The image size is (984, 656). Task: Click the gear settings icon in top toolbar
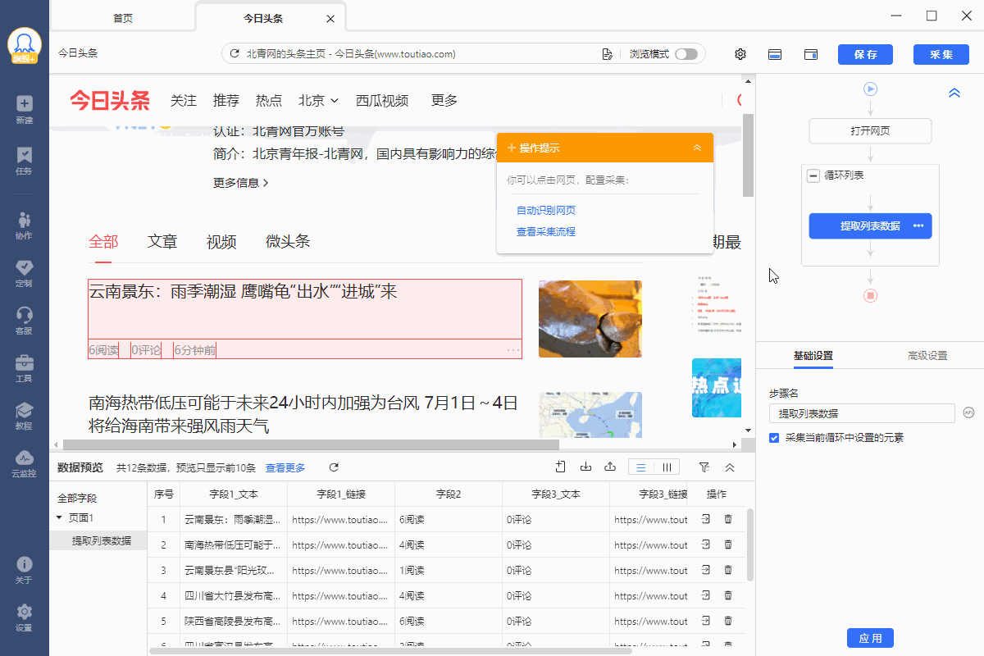740,54
